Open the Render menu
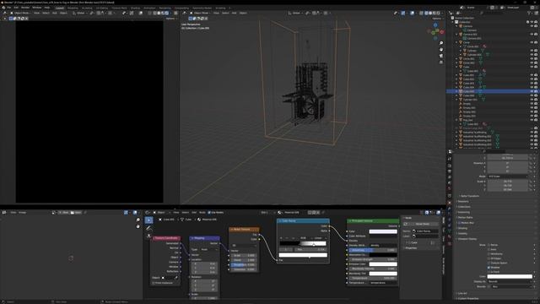 coord(25,8)
